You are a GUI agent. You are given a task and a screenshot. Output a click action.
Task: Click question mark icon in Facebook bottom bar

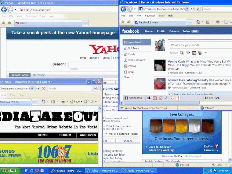click(178, 98)
